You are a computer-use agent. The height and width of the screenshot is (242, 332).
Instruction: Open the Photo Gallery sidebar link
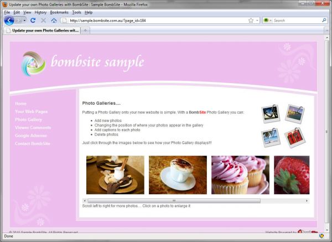pyautogui.click(x=28, y=120)
